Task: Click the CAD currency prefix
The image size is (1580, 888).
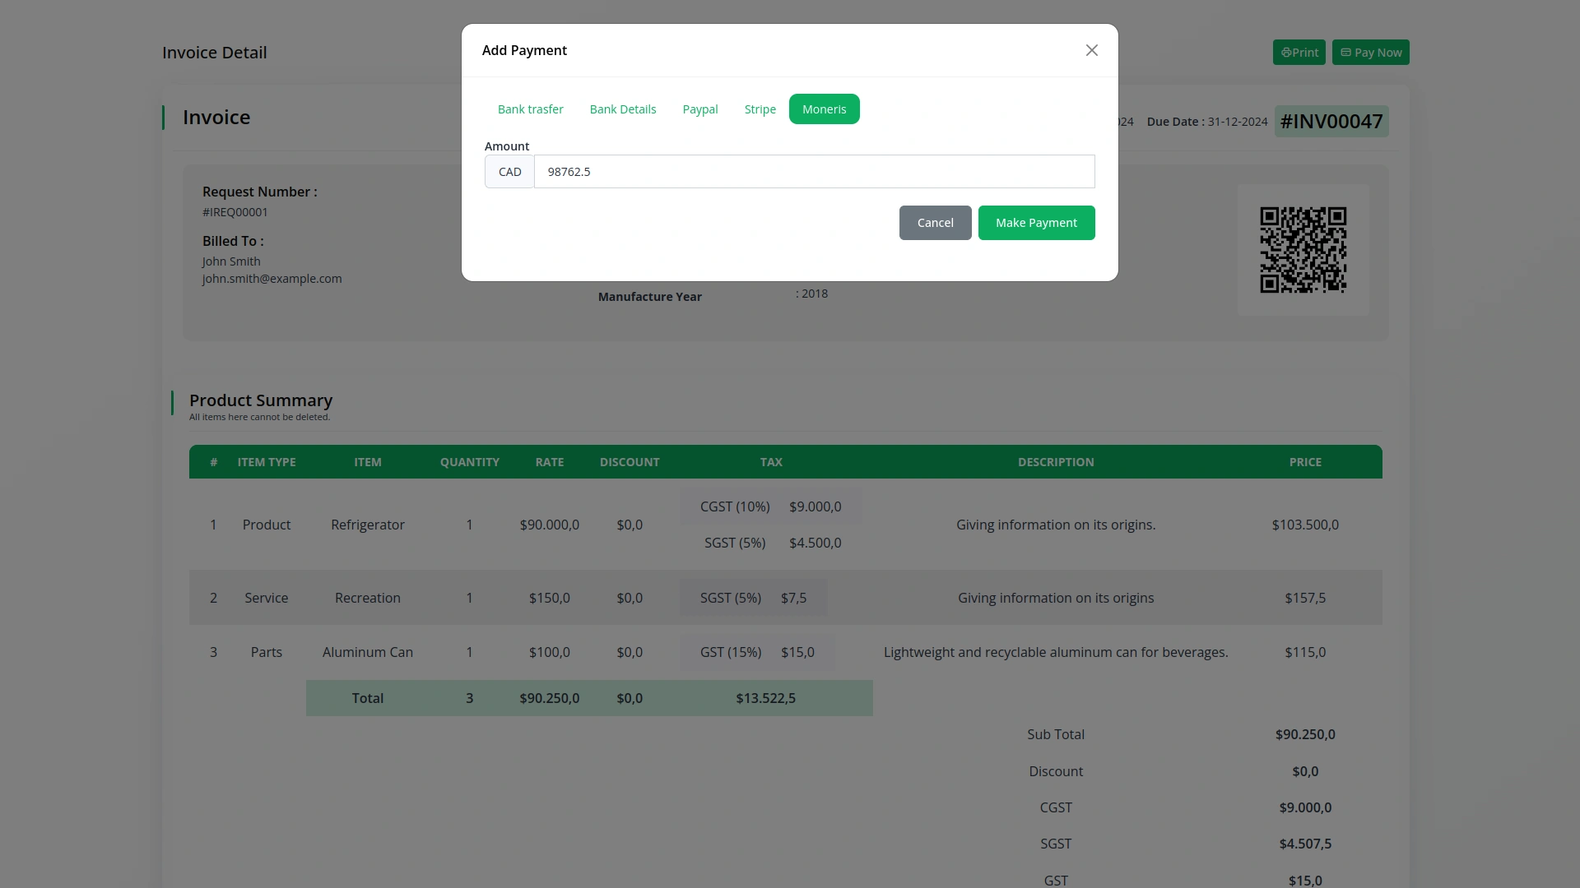Action: coord(509,172)
